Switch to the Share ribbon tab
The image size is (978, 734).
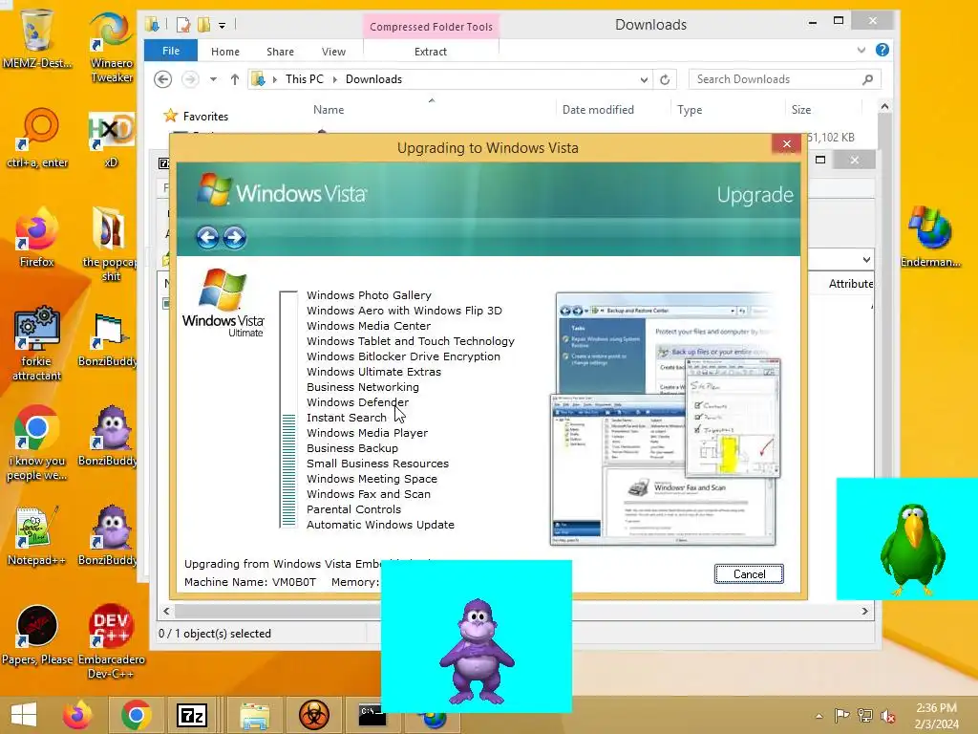280,52
